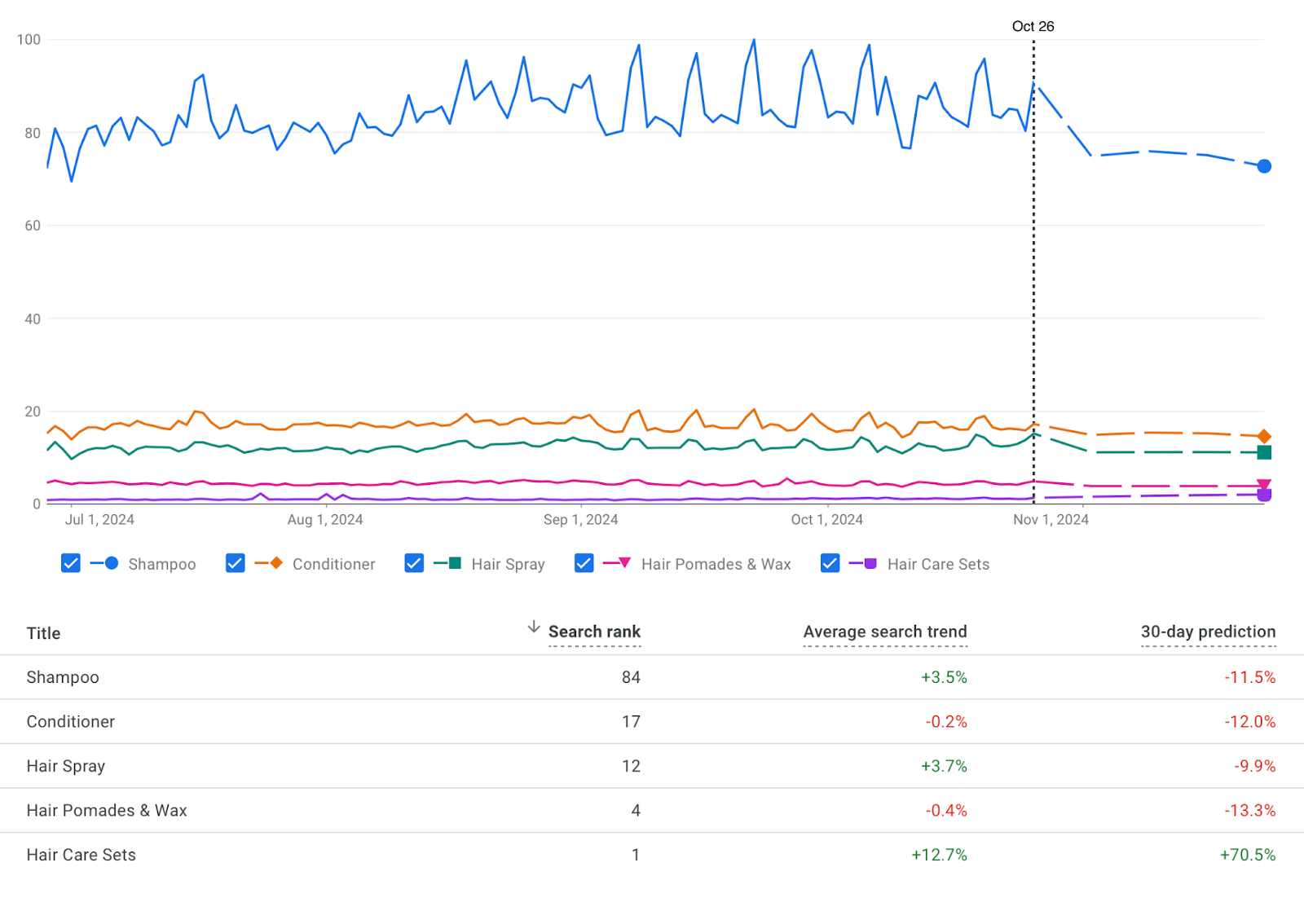The height and width of the screenshot is (898, 1304).
Task: Select the green Hair Spray square marker
Action: 1264,454
